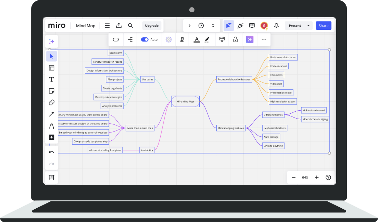Open more options ellipsis in toolbar
This screenshot has width=378, height=222.
(264, 40)
